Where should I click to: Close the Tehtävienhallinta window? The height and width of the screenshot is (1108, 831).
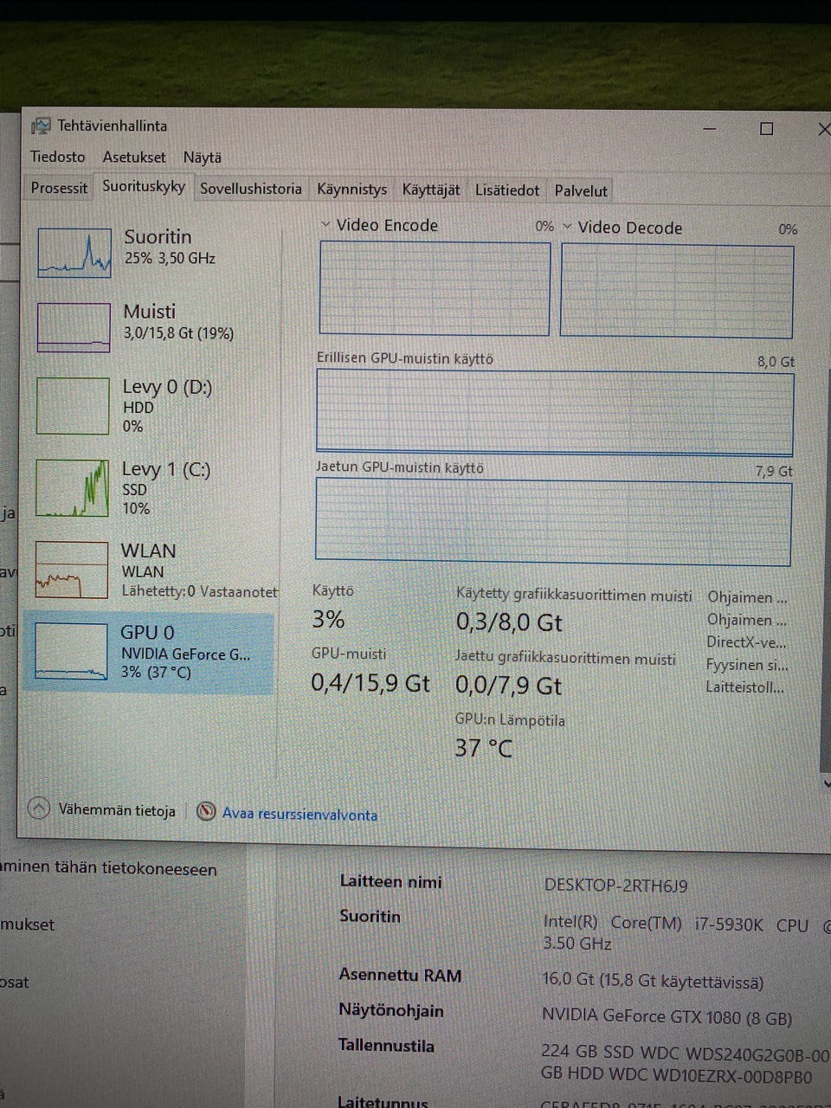(x=822, y=129)
